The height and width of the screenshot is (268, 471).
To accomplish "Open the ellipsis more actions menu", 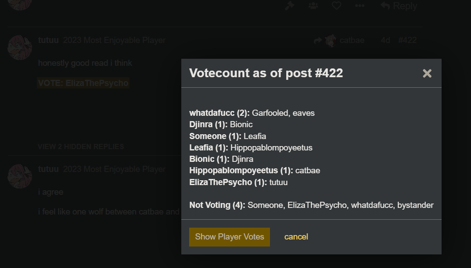I will coord(360,5).
